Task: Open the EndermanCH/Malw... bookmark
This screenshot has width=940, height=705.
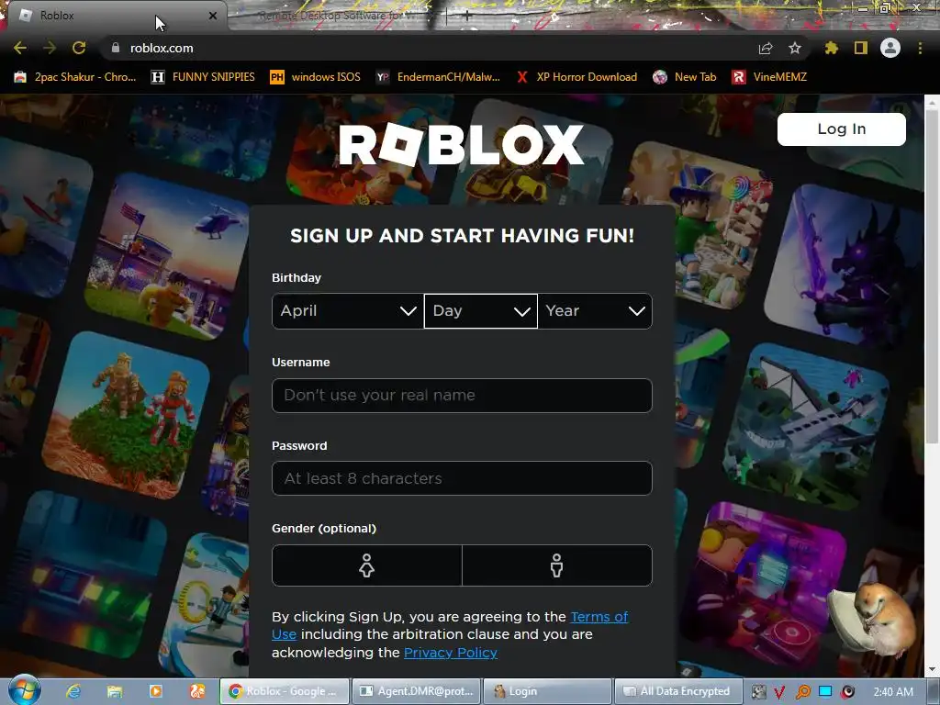Action: (x=438, y=77)
